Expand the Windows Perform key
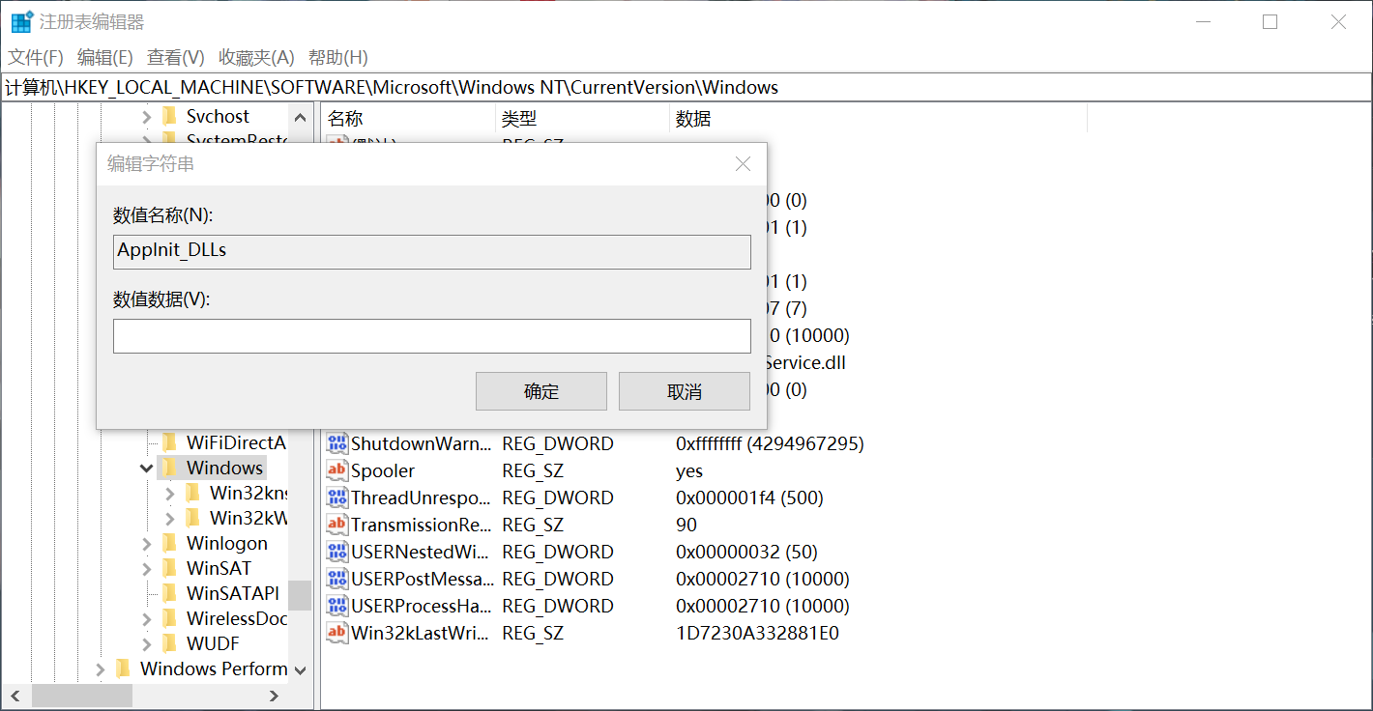 (x=101, y=669)
